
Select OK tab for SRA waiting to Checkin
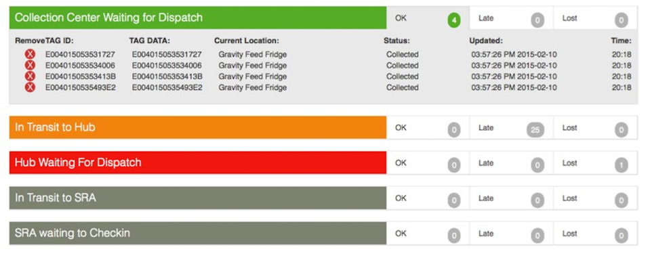pos(428,233)
